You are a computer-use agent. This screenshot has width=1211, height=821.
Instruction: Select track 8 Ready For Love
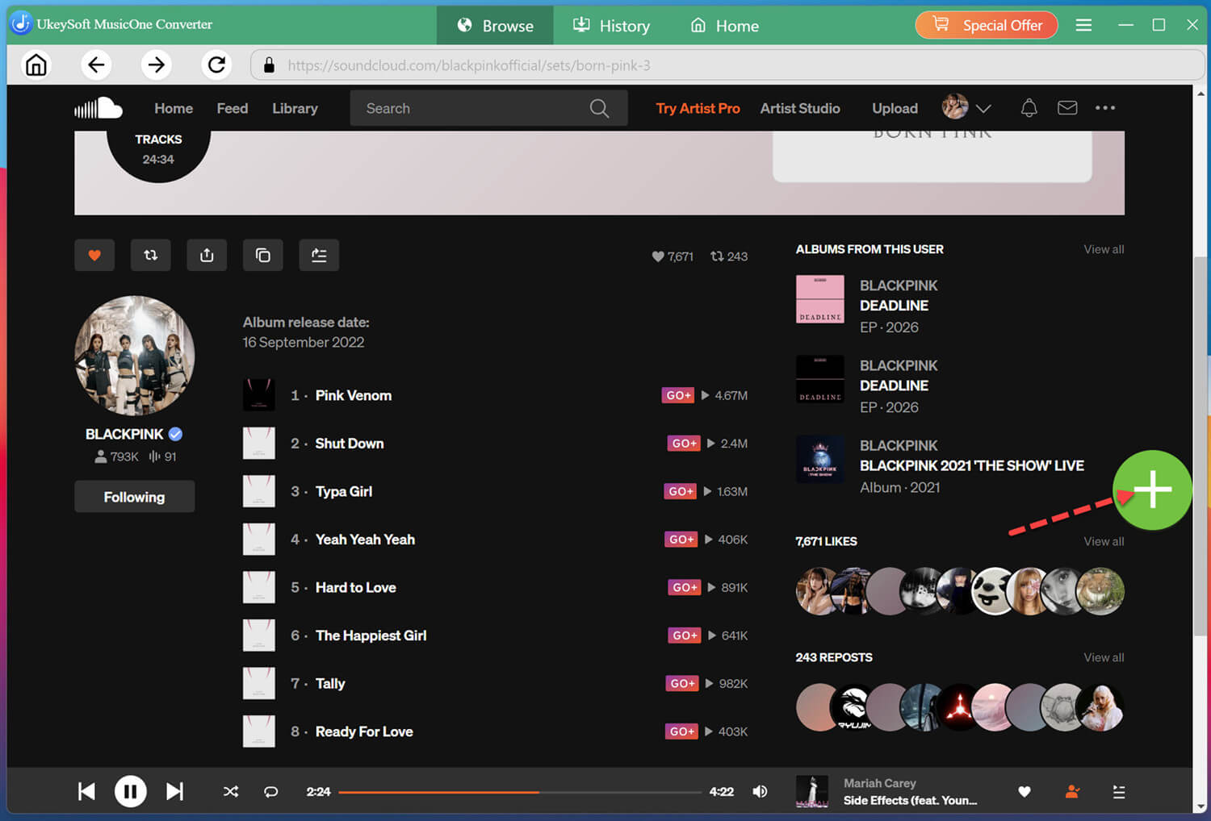coord(364,731)
